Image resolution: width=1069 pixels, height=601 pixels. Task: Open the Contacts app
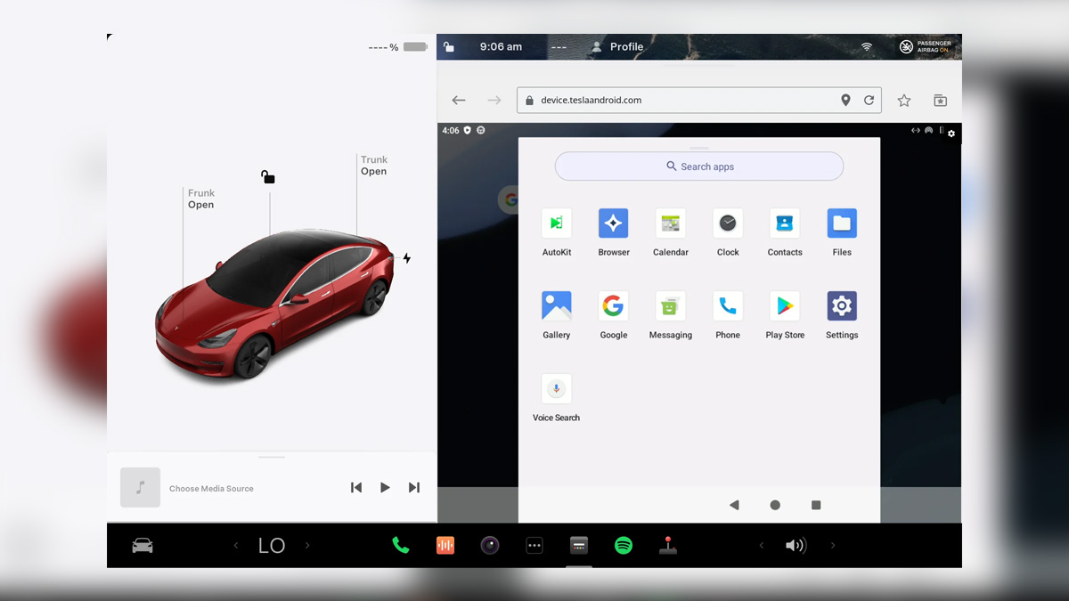[x=785, y=223]
